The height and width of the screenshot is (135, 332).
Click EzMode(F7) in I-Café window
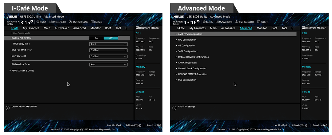point(134,125)
